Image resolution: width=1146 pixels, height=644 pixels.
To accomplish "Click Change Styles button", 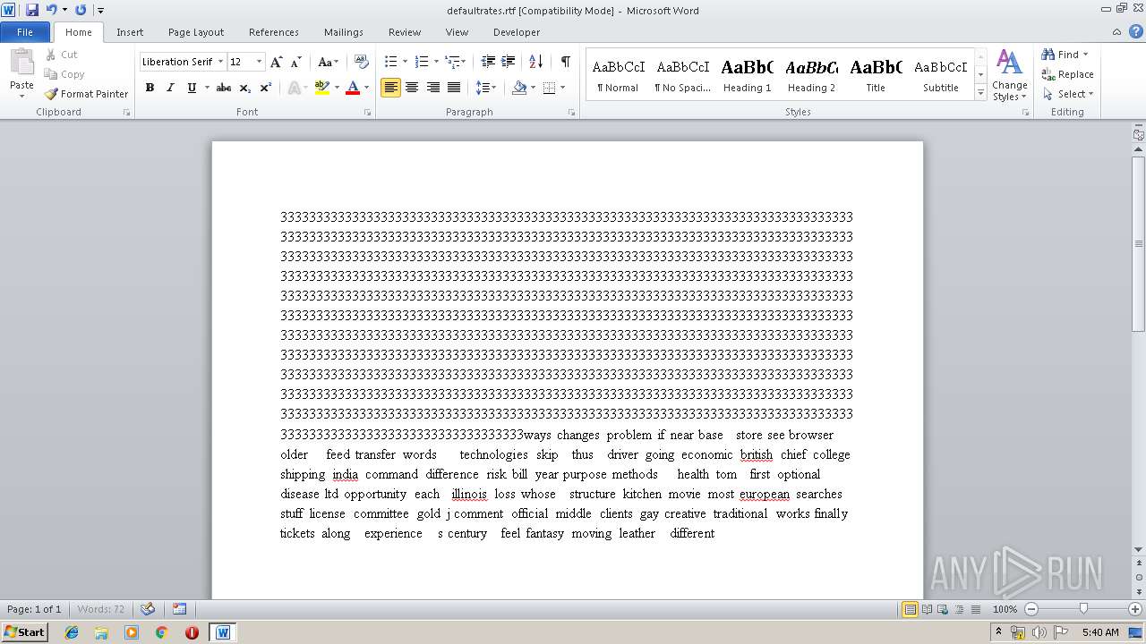I will (x=1009, y=75).
